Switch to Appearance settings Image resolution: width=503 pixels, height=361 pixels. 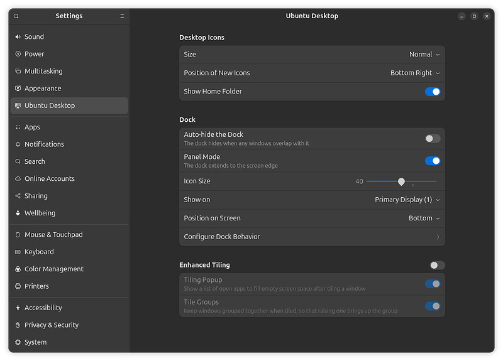pos(69,88)
